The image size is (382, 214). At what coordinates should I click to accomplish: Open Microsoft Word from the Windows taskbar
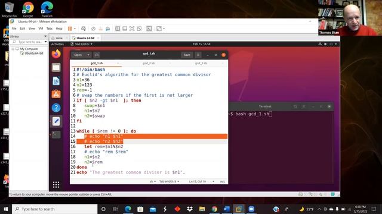(x=227, y=209)
